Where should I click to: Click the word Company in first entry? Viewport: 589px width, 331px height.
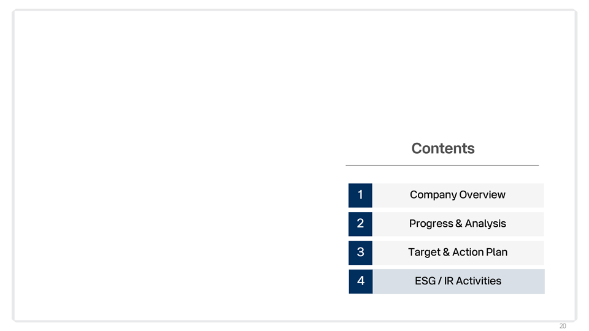point(433,195)
